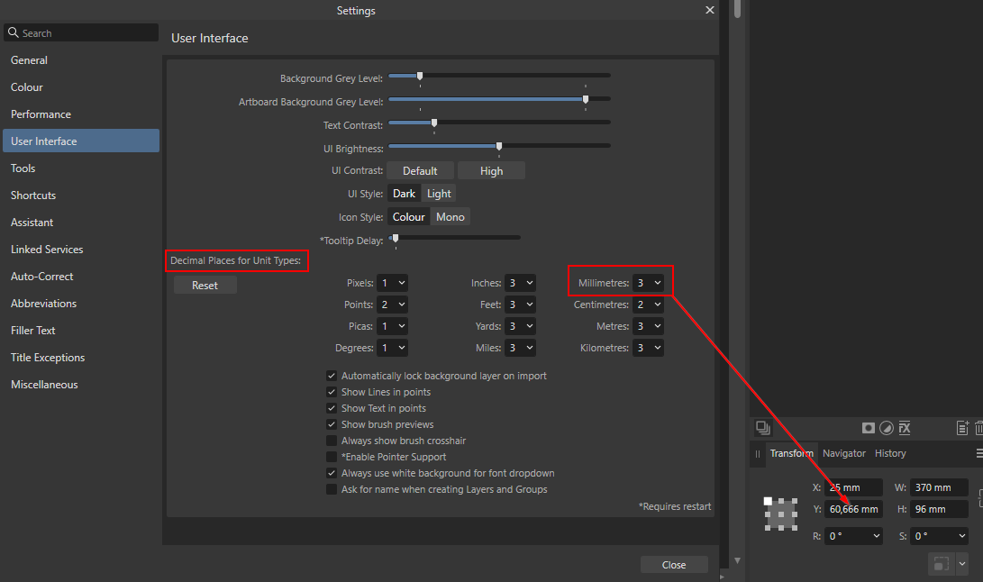Enable Always show brush crosshair
Viewport: 983px width, 582px height.
pyautogui.click(x=332, y=441)
